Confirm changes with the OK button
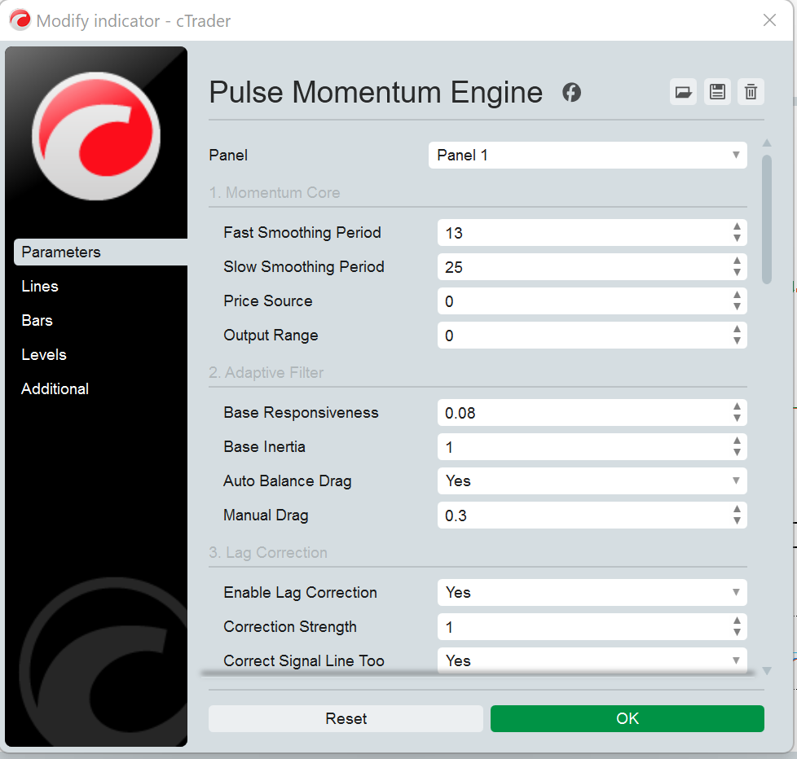The width and height of the screenshot is (797, 759). pyautogui.click(x=627, y=718)
